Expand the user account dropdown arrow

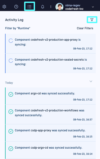[93, 7]
